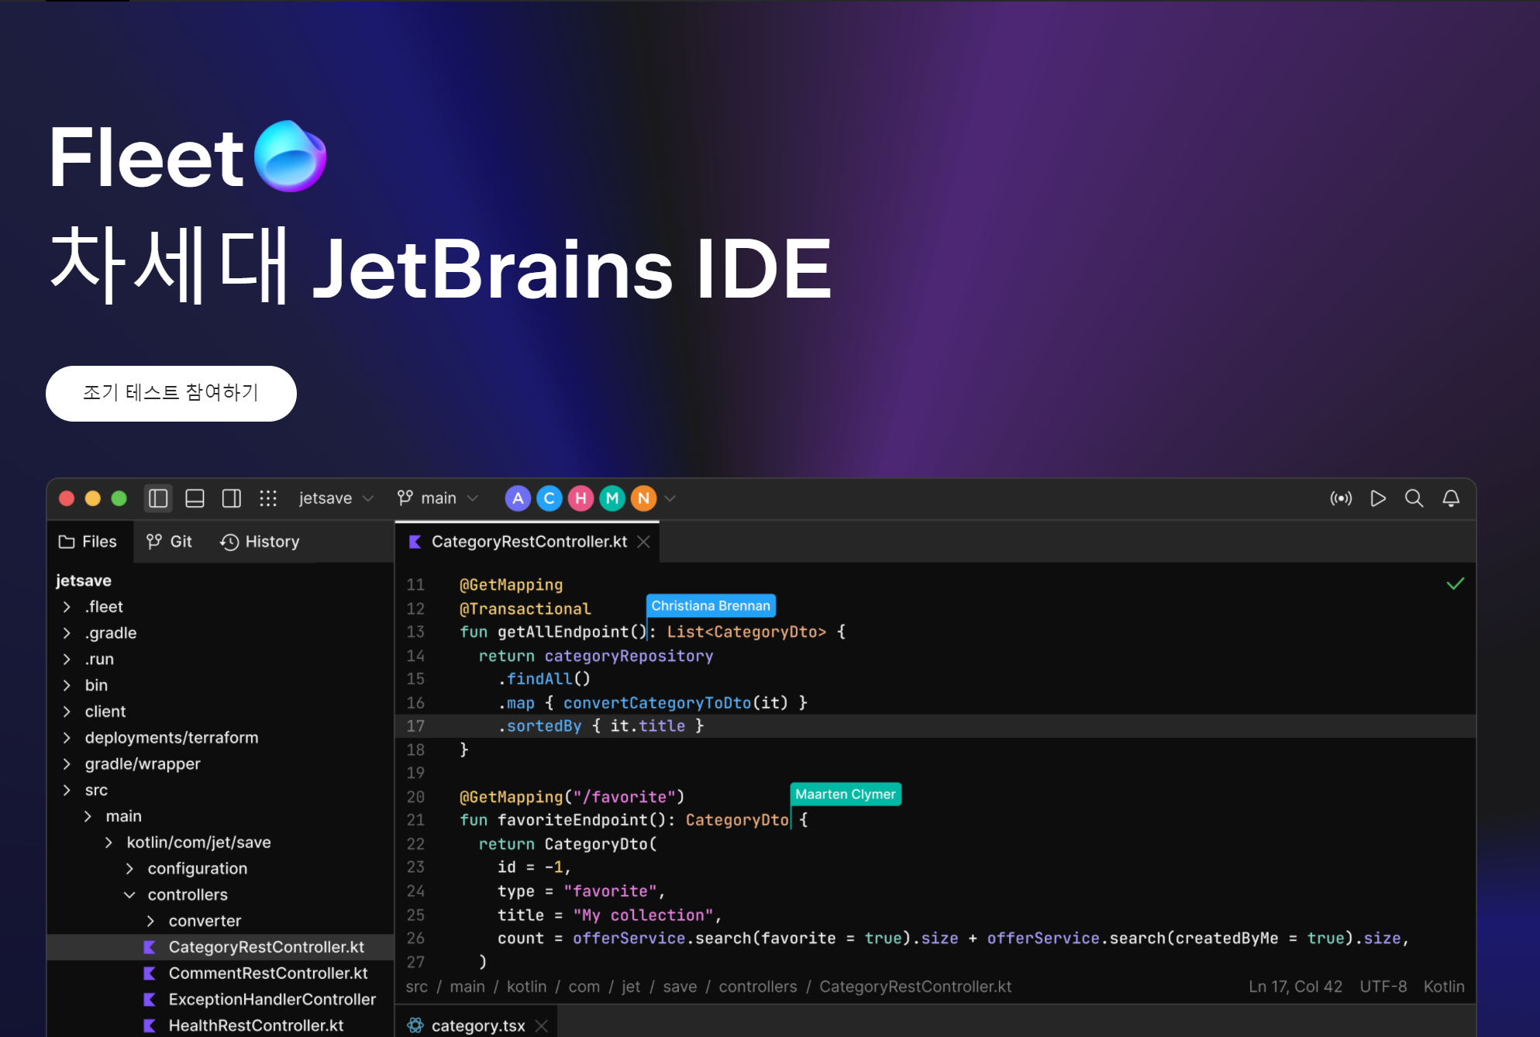Expand the main folder chevron
This screenshot has width=1540, height=1037.
pyautogui.click(x=88, y=816)
